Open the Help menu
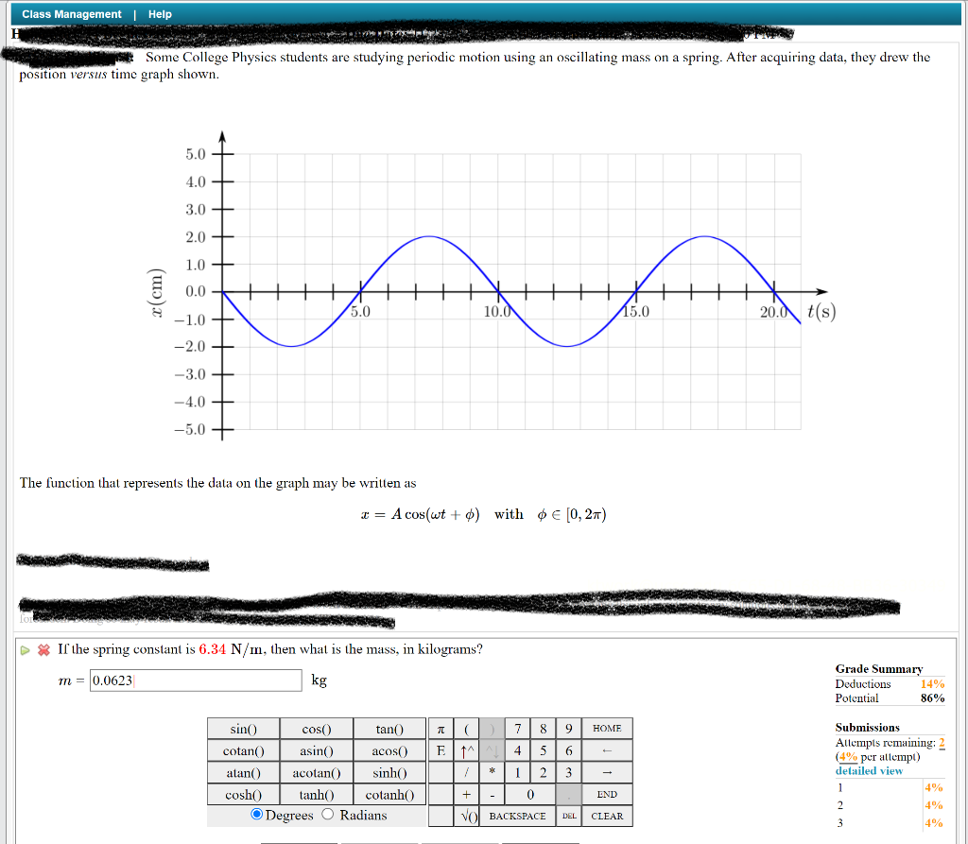Image resolution: width=968 pixels, height=844 pixels. [159, 13]
